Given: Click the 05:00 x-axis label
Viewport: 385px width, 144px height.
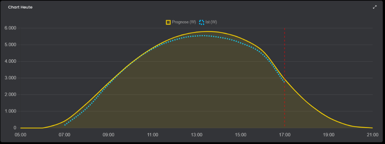Looking at the screenshot, I should (21, 135).
